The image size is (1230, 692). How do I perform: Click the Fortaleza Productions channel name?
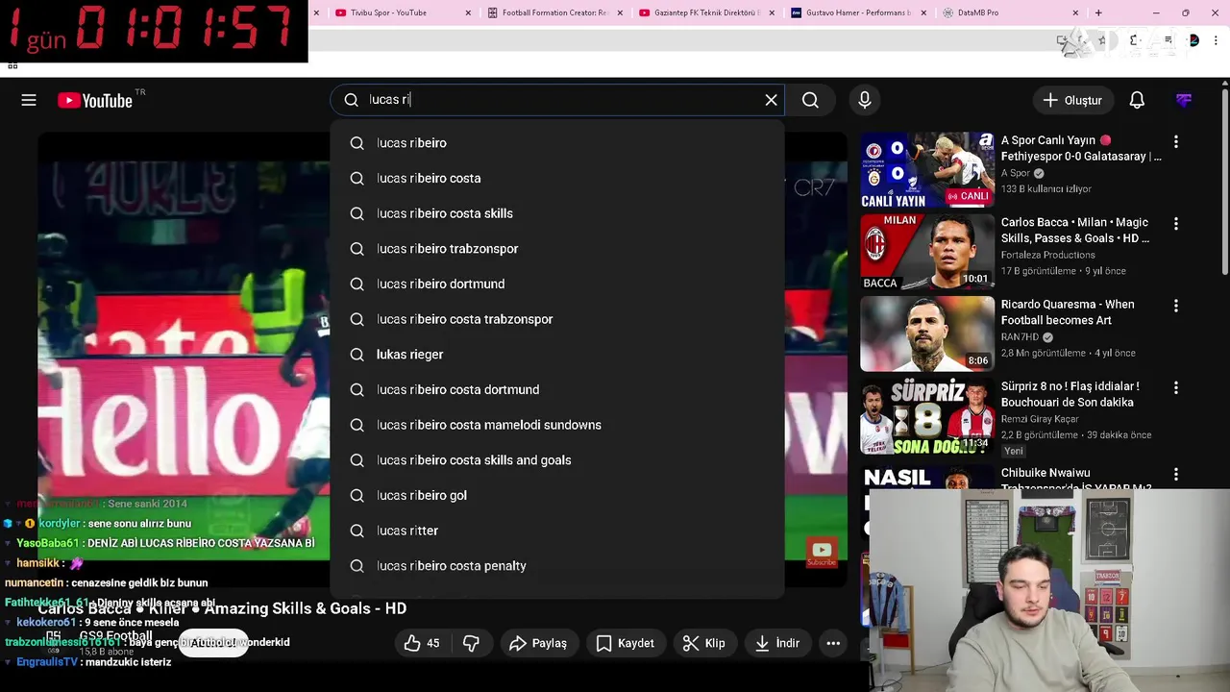(1047, 255)
